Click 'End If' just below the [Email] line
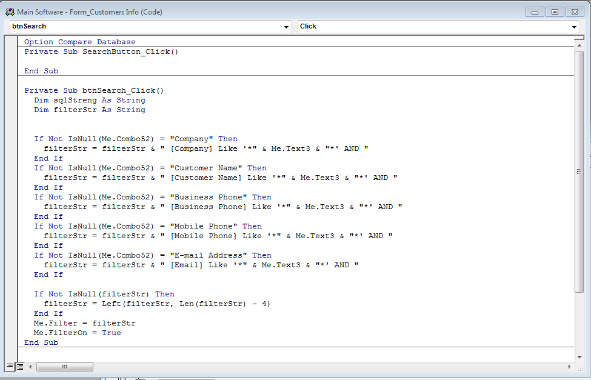591x380 pixels. click(48, 275)
